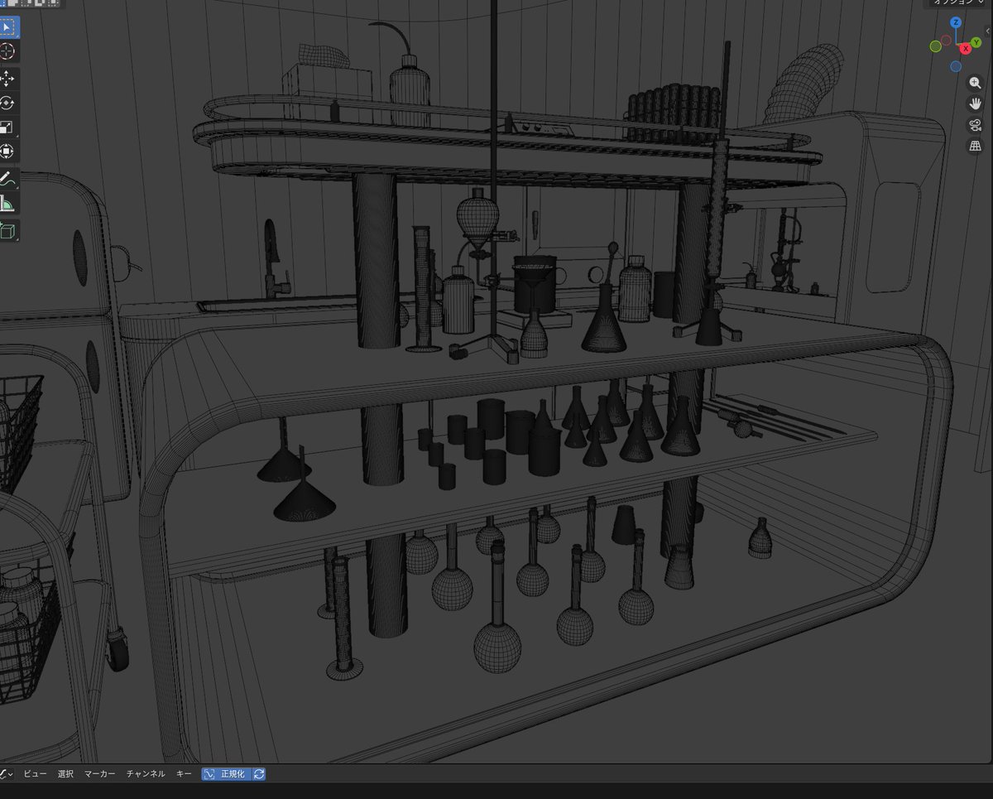The height and width of the screenshot is (799, 993).
Task: Open the キー menu
Action: click(x=184, y=773)
